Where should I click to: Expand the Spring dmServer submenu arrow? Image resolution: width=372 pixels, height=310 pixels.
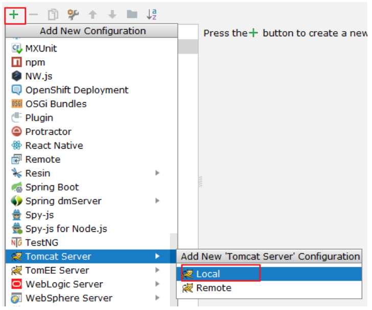pos(157,201)
